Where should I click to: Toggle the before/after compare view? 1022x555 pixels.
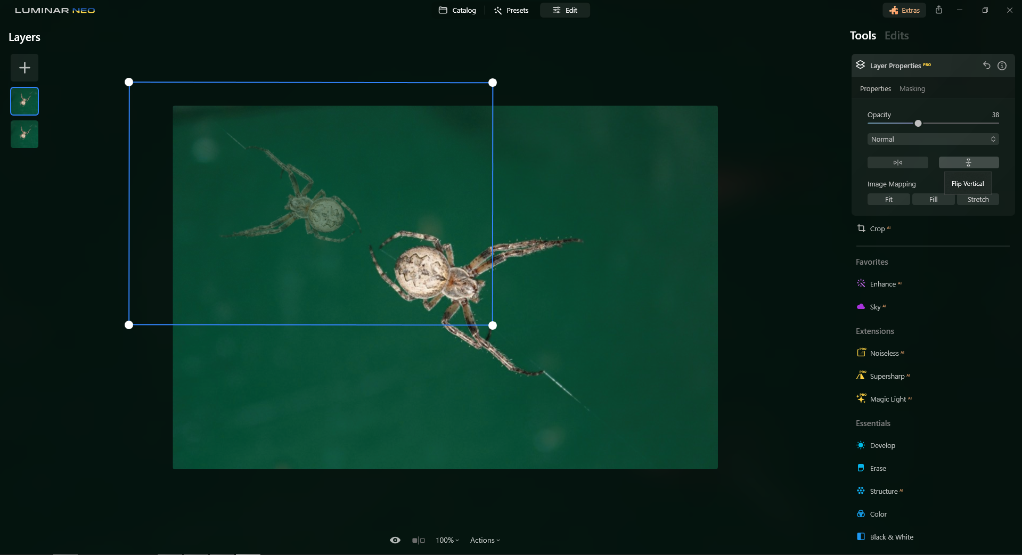[x=419, y=540]
